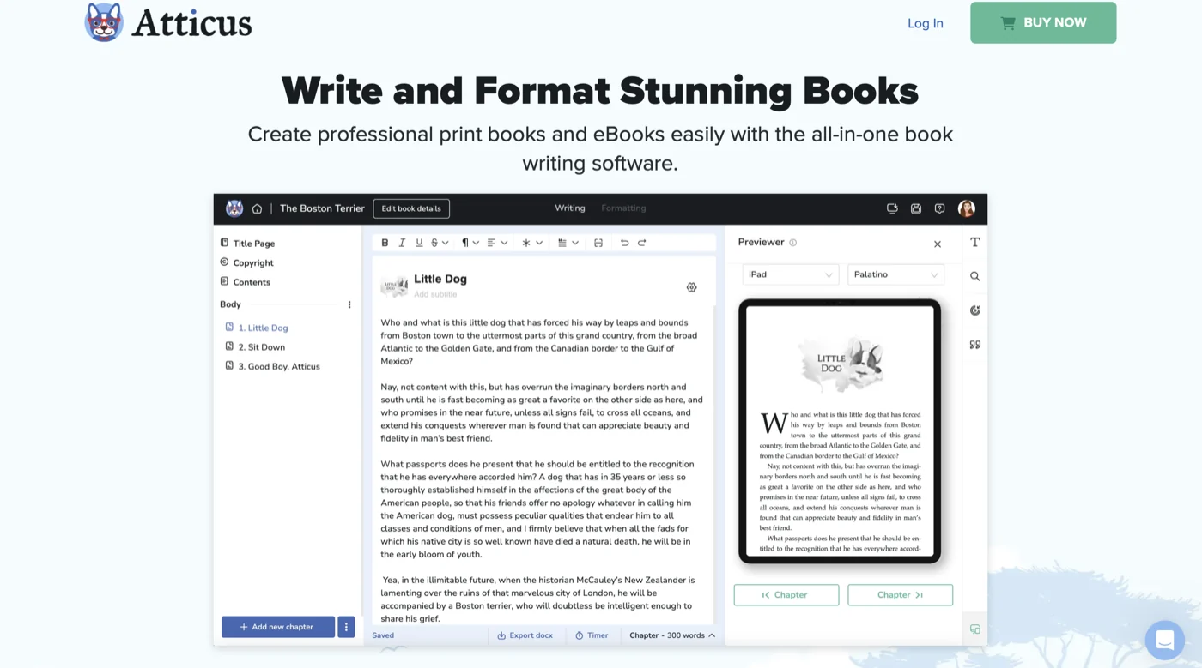Click the Log In link
1202x668 pixels.
(926, 23)
